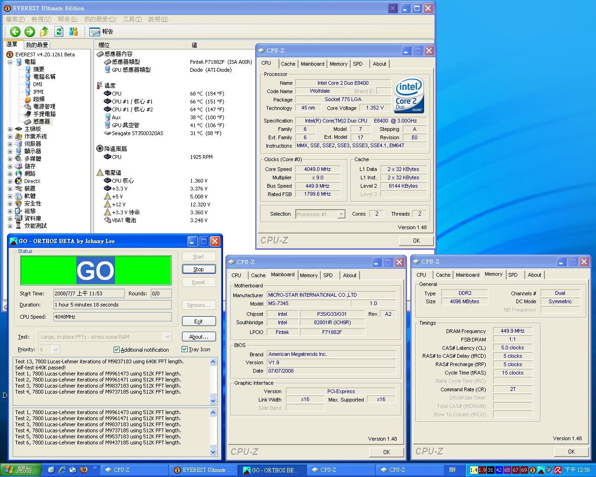Click the 作業系統 Windows flag icon
The height and width of the screenshot is (477, 596).
(x=19, y=136)
